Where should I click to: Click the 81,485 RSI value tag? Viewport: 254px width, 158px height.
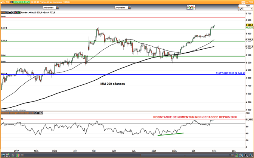click(249, 120)
